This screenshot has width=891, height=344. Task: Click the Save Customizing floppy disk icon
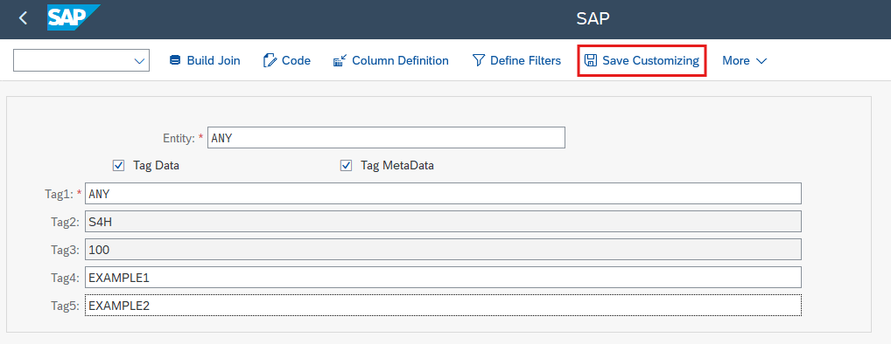[x=591, y=60]
